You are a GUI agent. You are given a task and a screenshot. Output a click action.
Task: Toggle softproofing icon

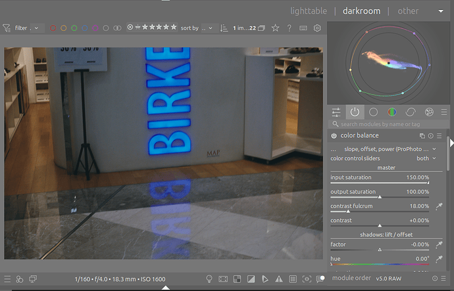pyautogui.click(x=265, y=279)
